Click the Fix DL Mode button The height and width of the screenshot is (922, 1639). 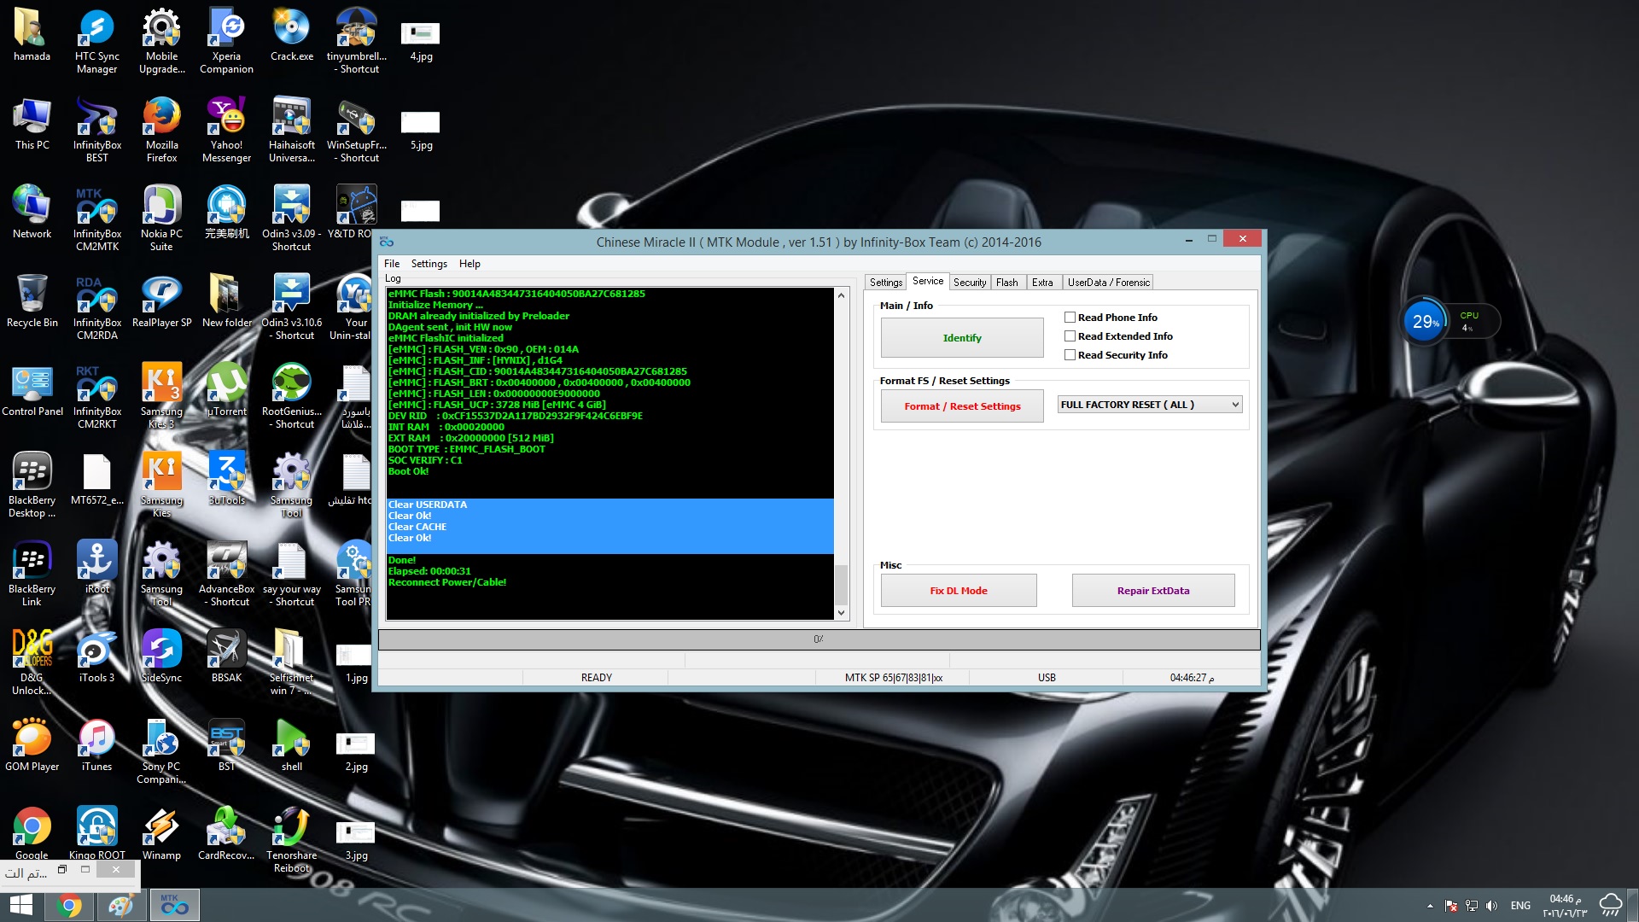click(x=959, y=591)
